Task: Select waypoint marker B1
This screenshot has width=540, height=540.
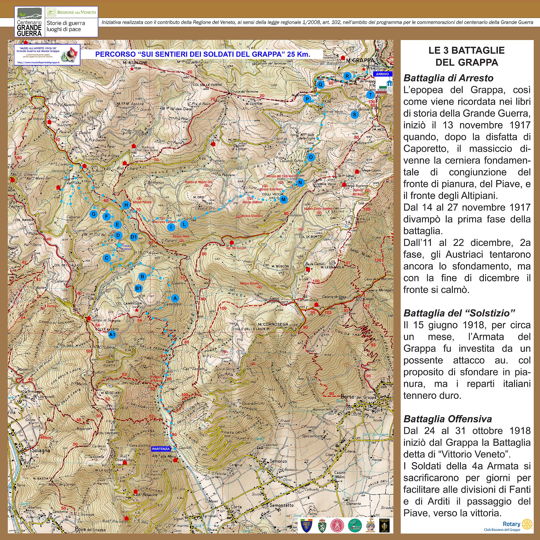Action: point(139,288)
